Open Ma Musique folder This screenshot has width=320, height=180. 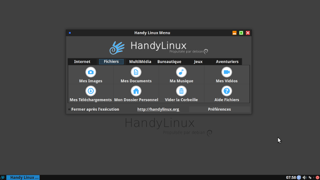[x=181, y=75]
